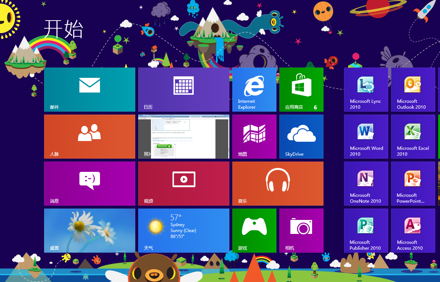Open the Messaging (消息) tile
This screenshot has width=440, height=282.
[90, 184]
